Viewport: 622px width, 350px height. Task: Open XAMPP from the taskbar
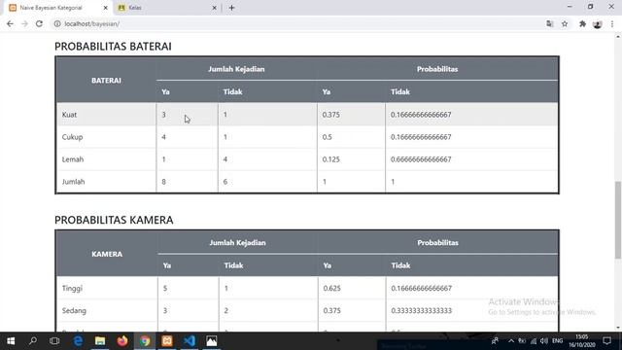point(167,341)
